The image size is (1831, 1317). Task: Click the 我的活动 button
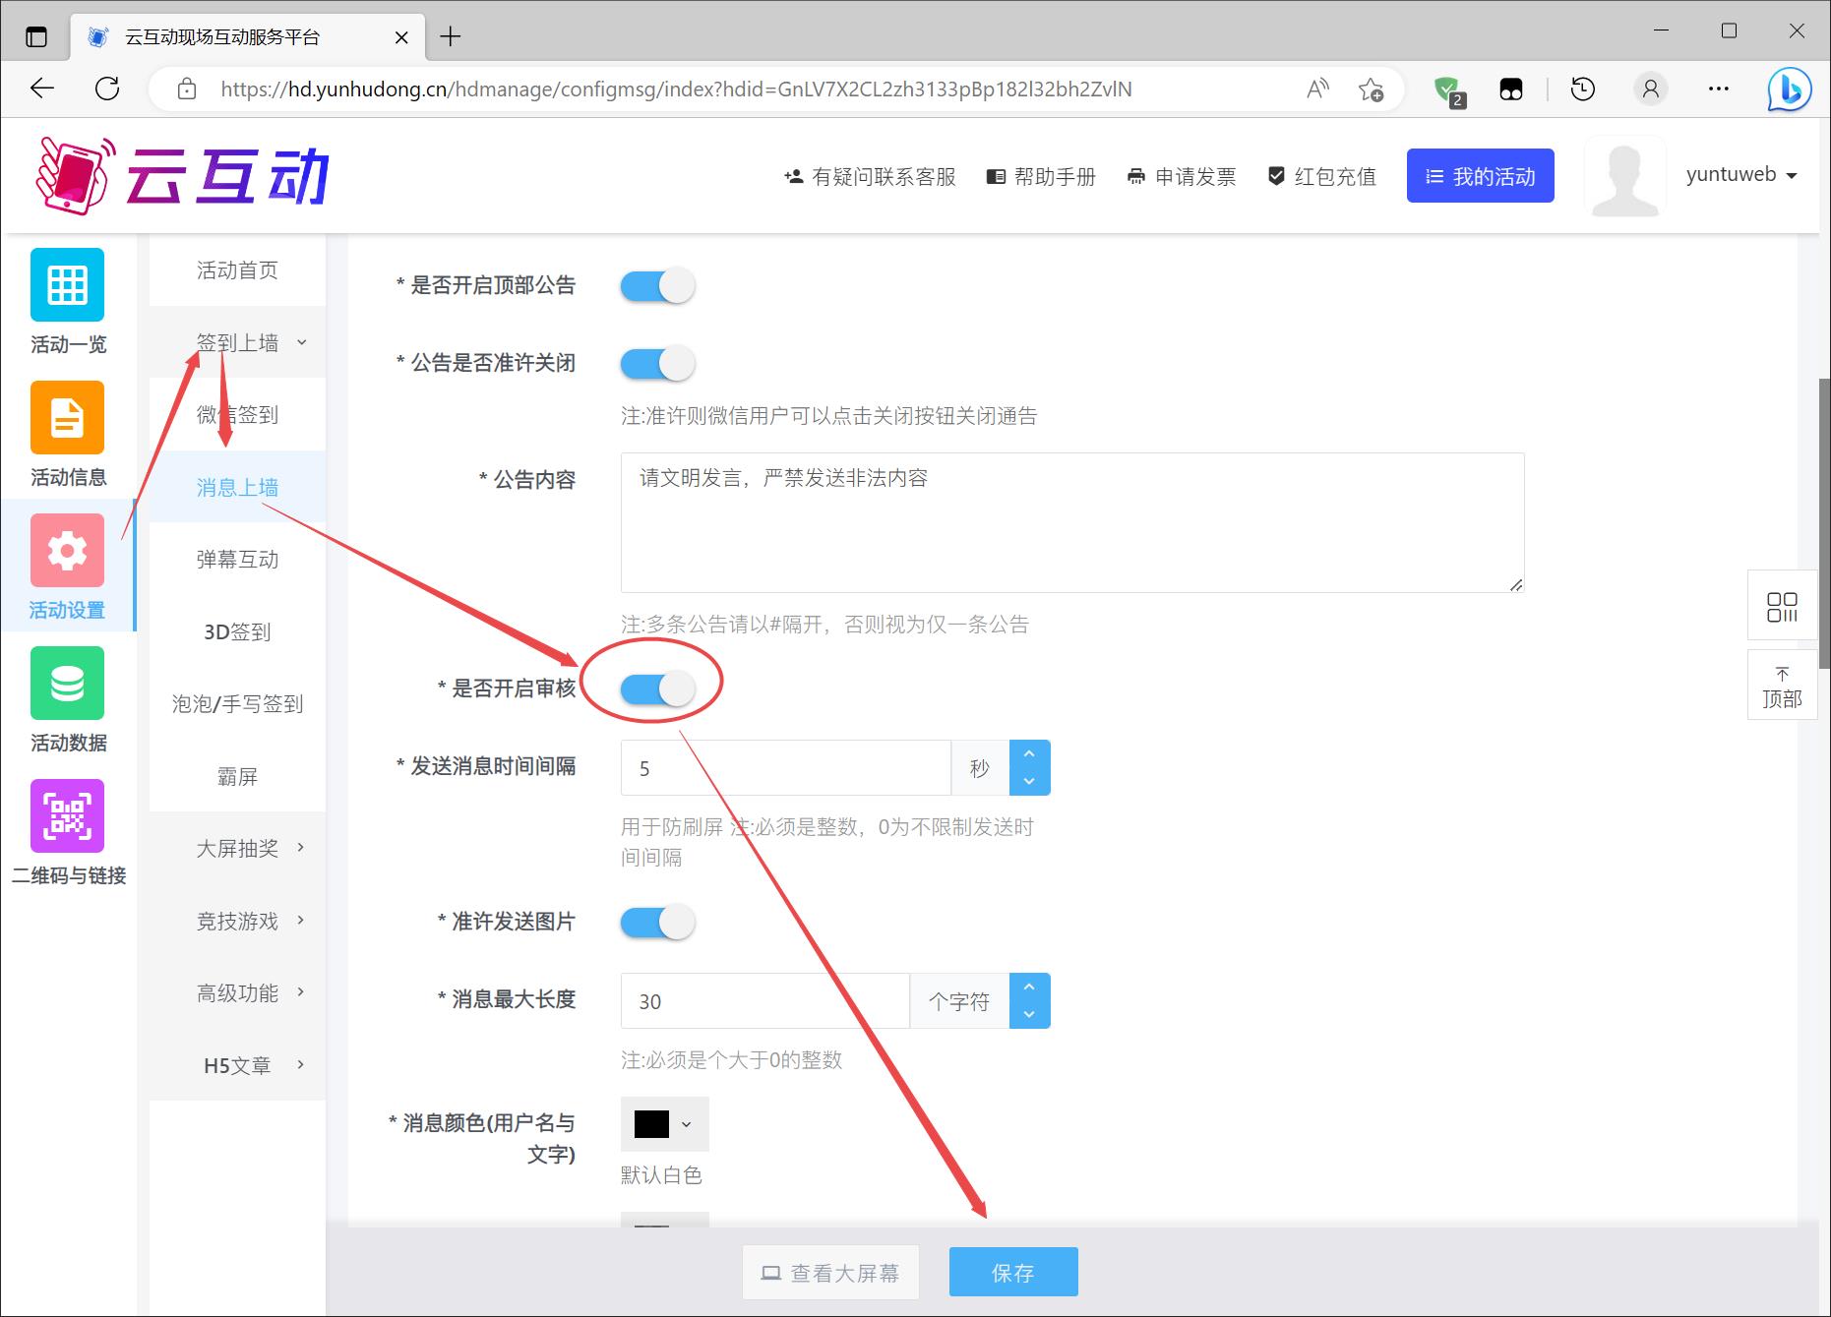click(x=1480, y=176)
